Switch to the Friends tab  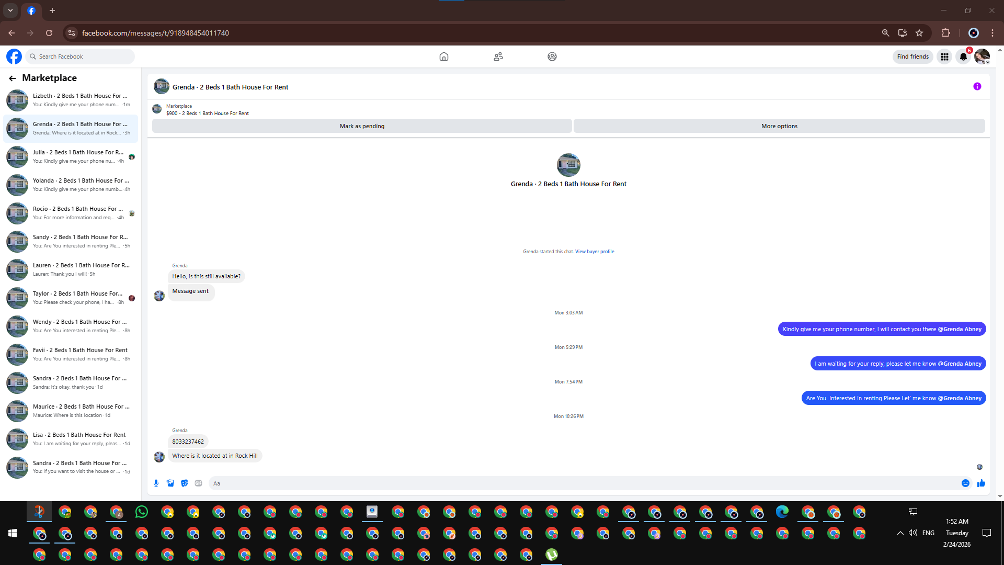pos(498,56)
